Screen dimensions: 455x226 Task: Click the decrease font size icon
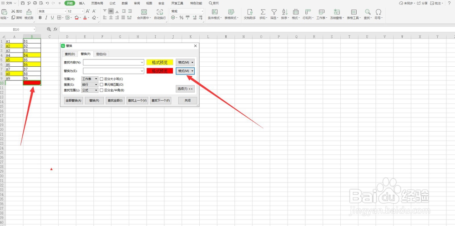click(x=94, y=11)
